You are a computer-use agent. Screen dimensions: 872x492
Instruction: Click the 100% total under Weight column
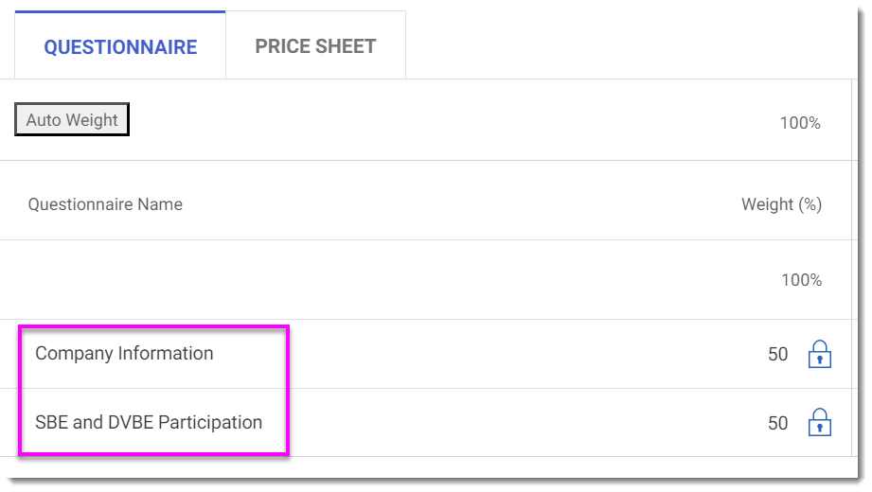click(800, 280)
